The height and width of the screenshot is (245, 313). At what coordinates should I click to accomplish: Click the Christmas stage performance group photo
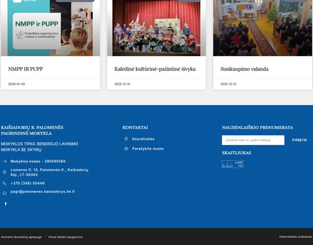click(156, 28)
